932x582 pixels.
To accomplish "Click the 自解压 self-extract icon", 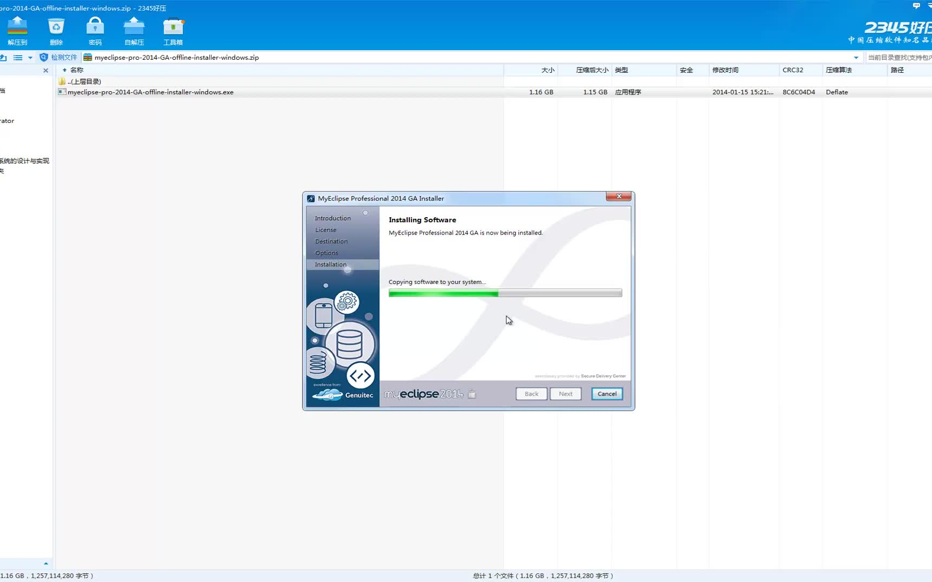I will pos(134,31).
